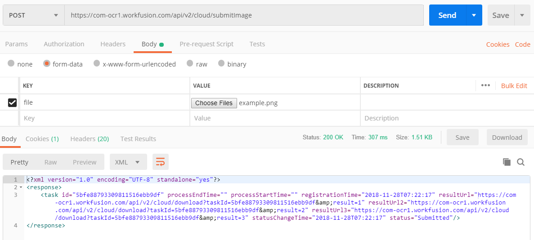Click the empty Value placeholder field
Viewport: 534px width, 240px height.
click(x=275, y=118)
